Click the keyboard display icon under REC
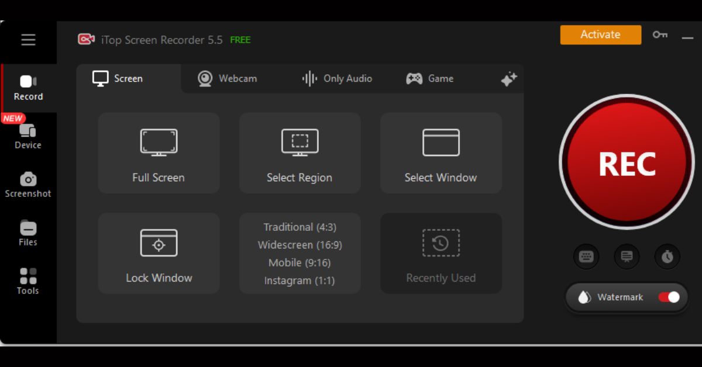 pyautogui.click(x=586, y=257)
